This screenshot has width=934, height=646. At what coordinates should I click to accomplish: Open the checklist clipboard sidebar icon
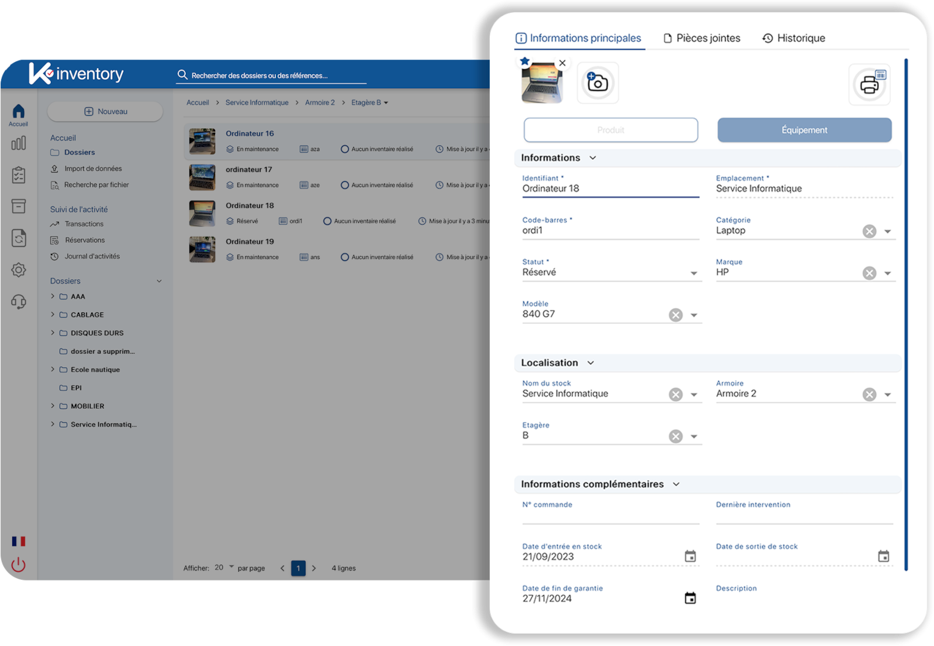tap(18, 175)
